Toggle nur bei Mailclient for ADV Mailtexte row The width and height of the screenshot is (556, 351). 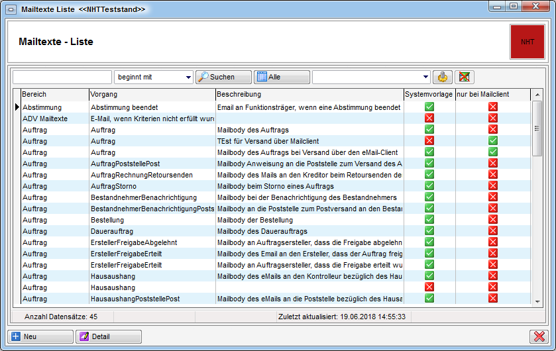(x=492, y=118)
